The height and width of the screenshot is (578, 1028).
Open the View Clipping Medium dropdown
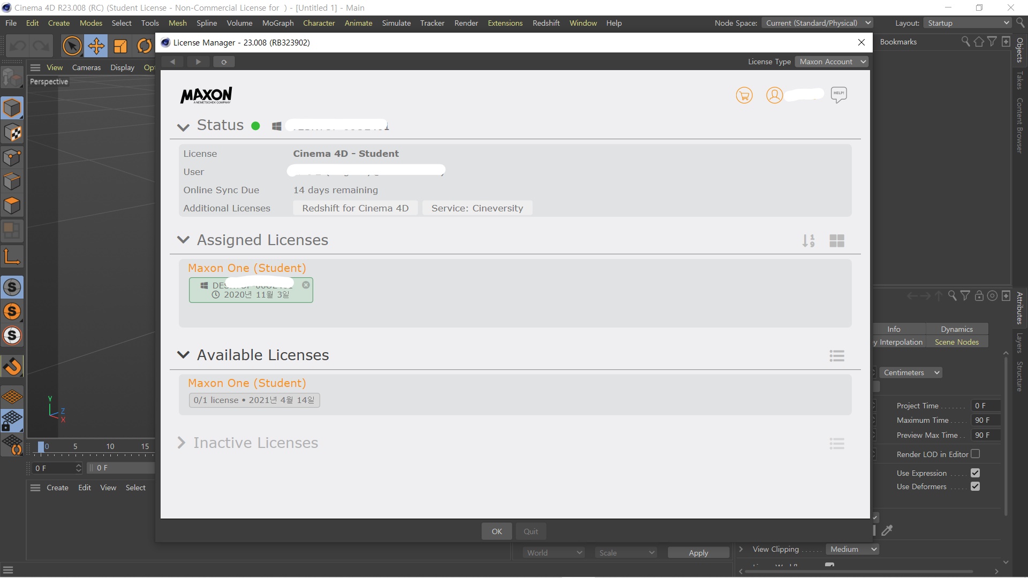click(852, 549)
